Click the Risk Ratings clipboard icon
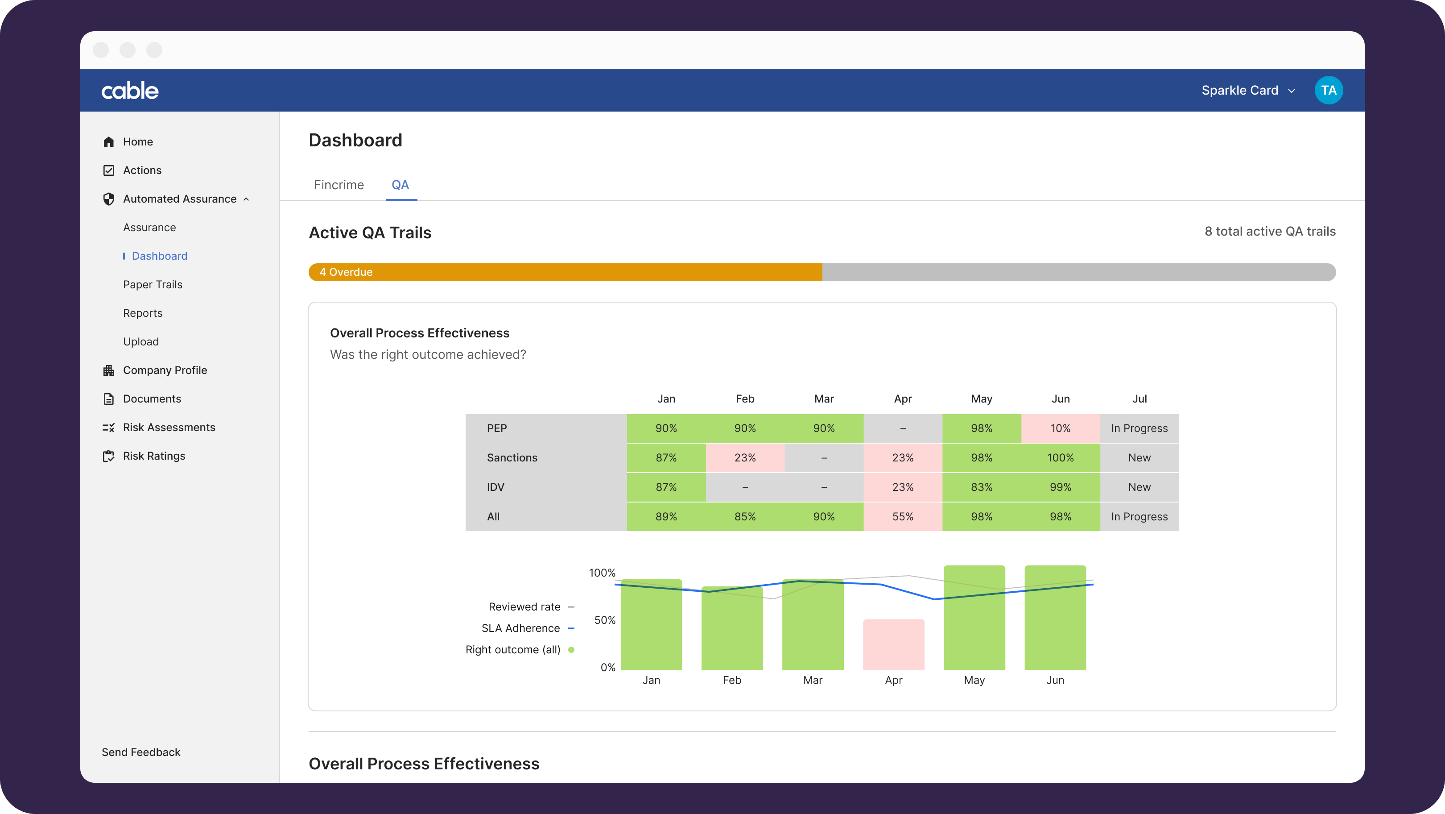Image resolution: width=1445 pixels, height=814 pixels. click(109, 456)
